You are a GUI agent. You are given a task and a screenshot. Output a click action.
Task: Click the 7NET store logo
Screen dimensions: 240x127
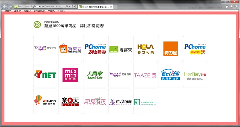(x=45, y=75)
